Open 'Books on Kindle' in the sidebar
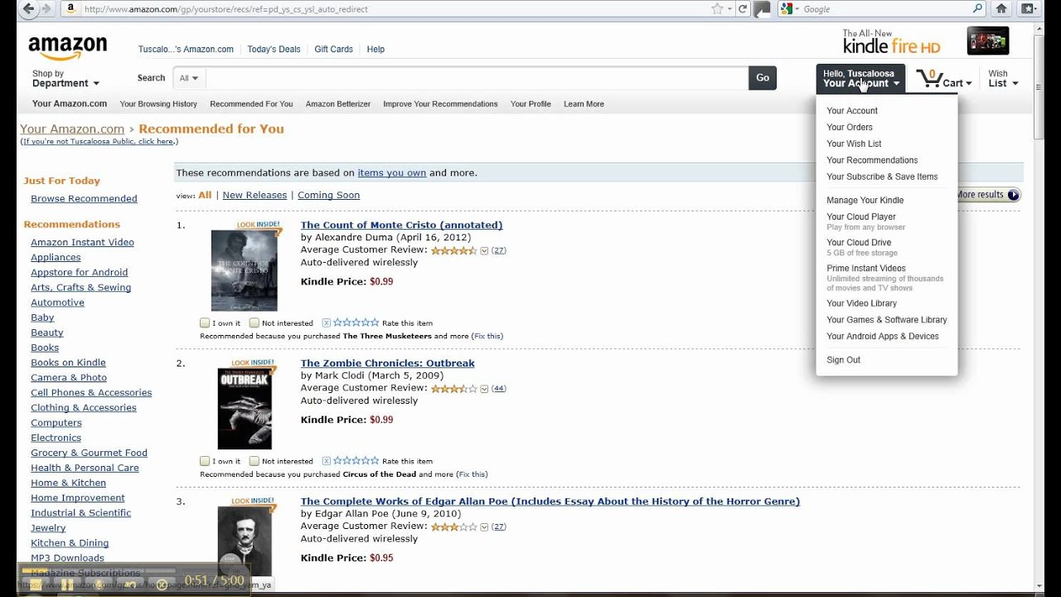The height and width of the screenshot is (597, 1061). [68, 362]
